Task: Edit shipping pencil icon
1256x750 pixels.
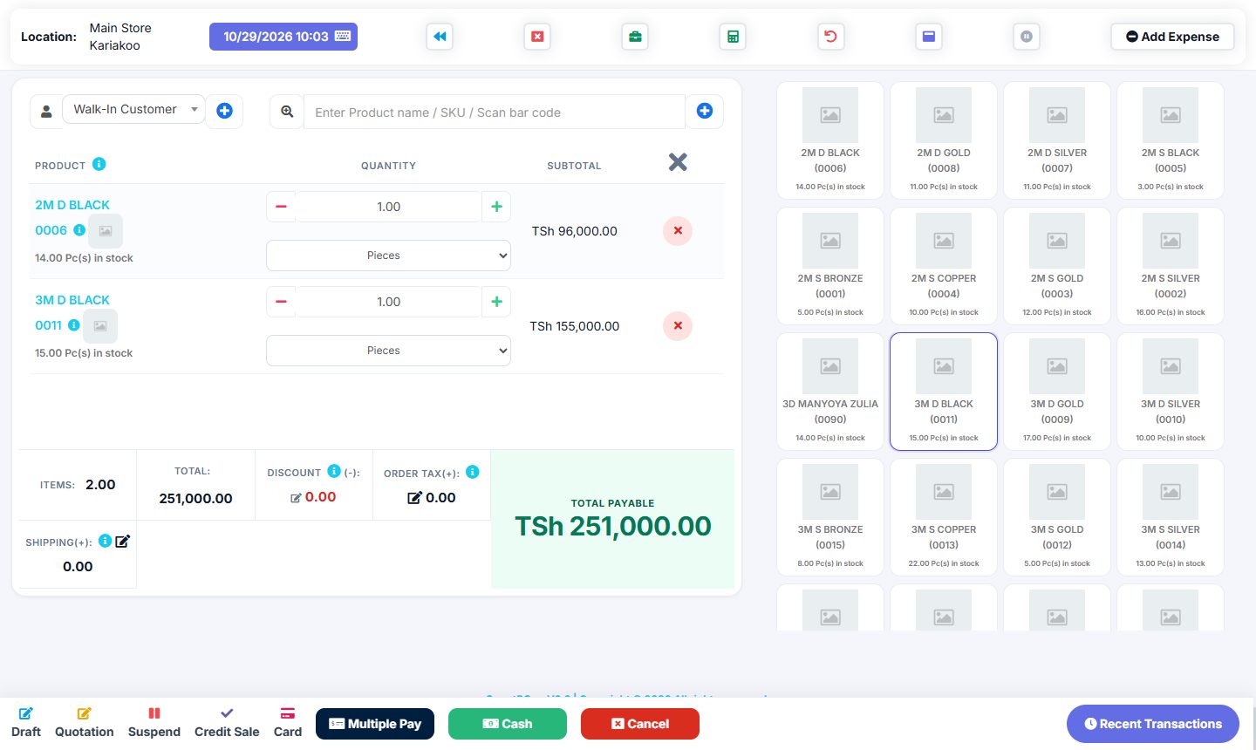Action: (123, 542)
